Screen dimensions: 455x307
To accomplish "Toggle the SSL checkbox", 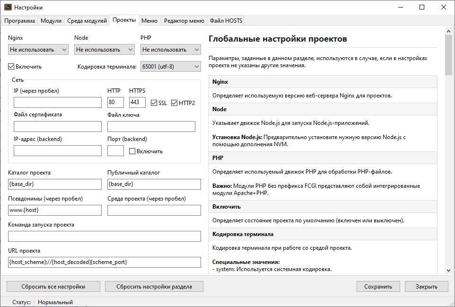I will pyautogui.click(x=154, y=103).
